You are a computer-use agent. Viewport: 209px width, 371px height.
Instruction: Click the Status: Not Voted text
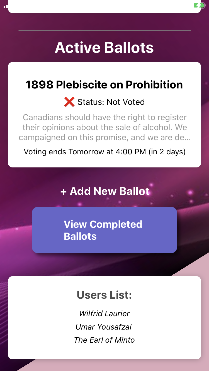coord(111,102)
